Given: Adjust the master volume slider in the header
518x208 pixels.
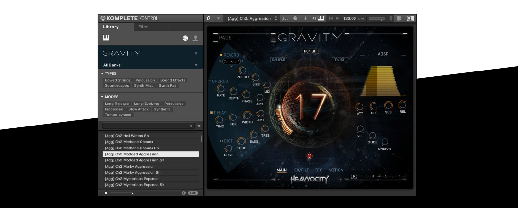Looking at the screenshot, I should 377,19.
